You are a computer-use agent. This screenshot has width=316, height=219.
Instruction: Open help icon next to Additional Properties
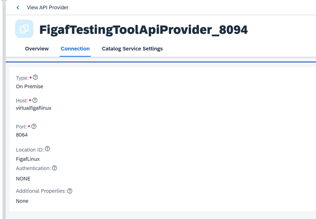70,191
